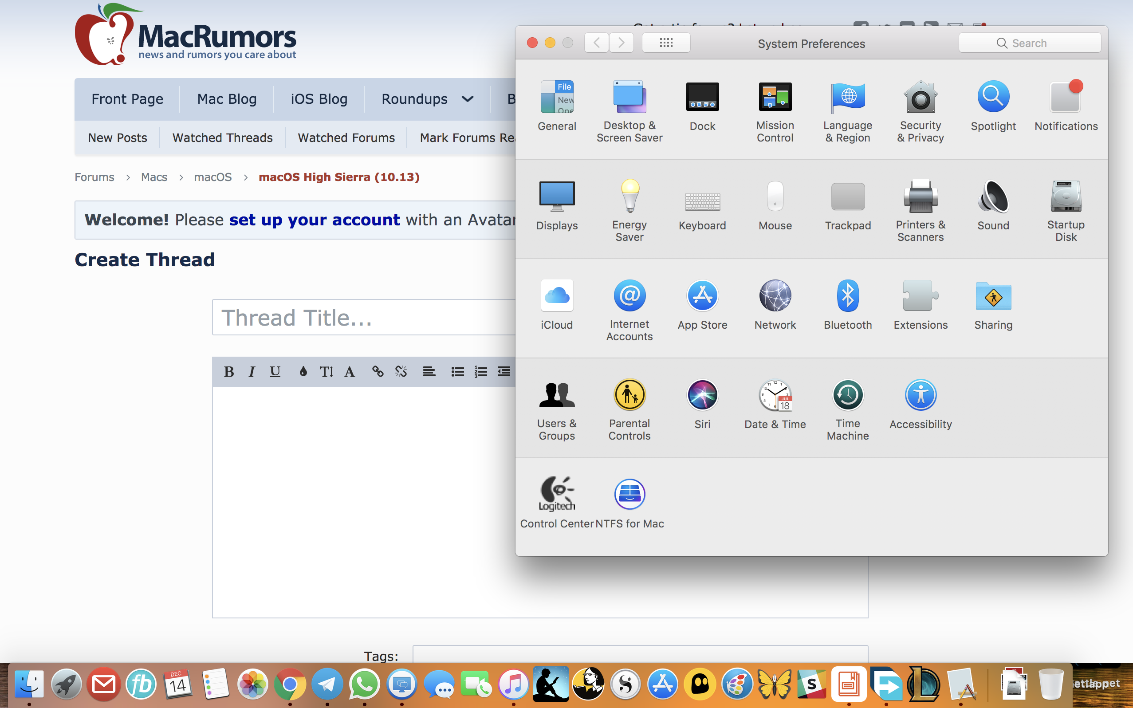
Task: Click the System Preferences forward arrow
Action: pos(621,43)
